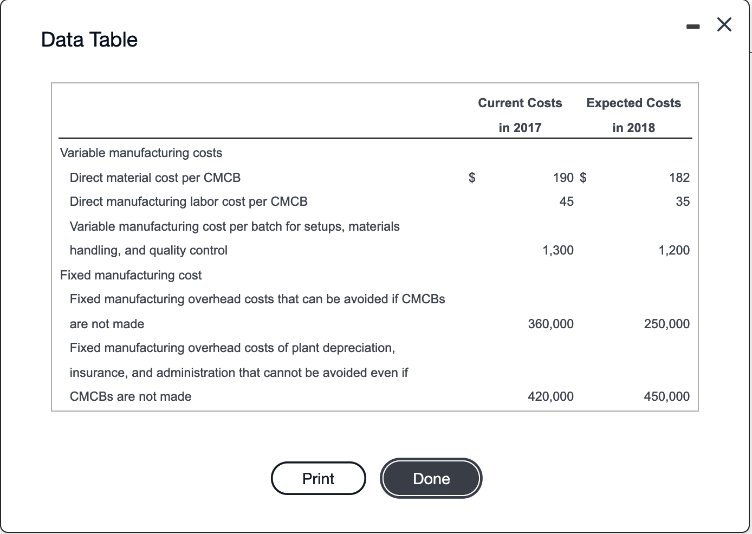Click the 1,200 batch cost value
The width and height of the screenshot is (752, 534).
tap(674, 250)
